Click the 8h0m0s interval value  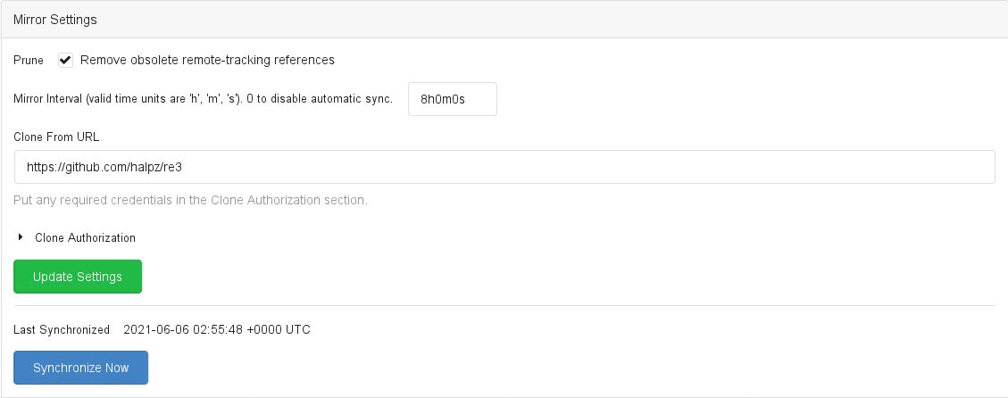(x=443, y=99)
